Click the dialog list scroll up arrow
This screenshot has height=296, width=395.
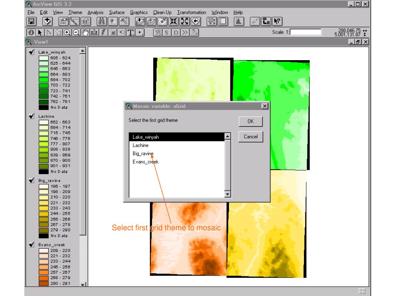[x=228, y=136]
